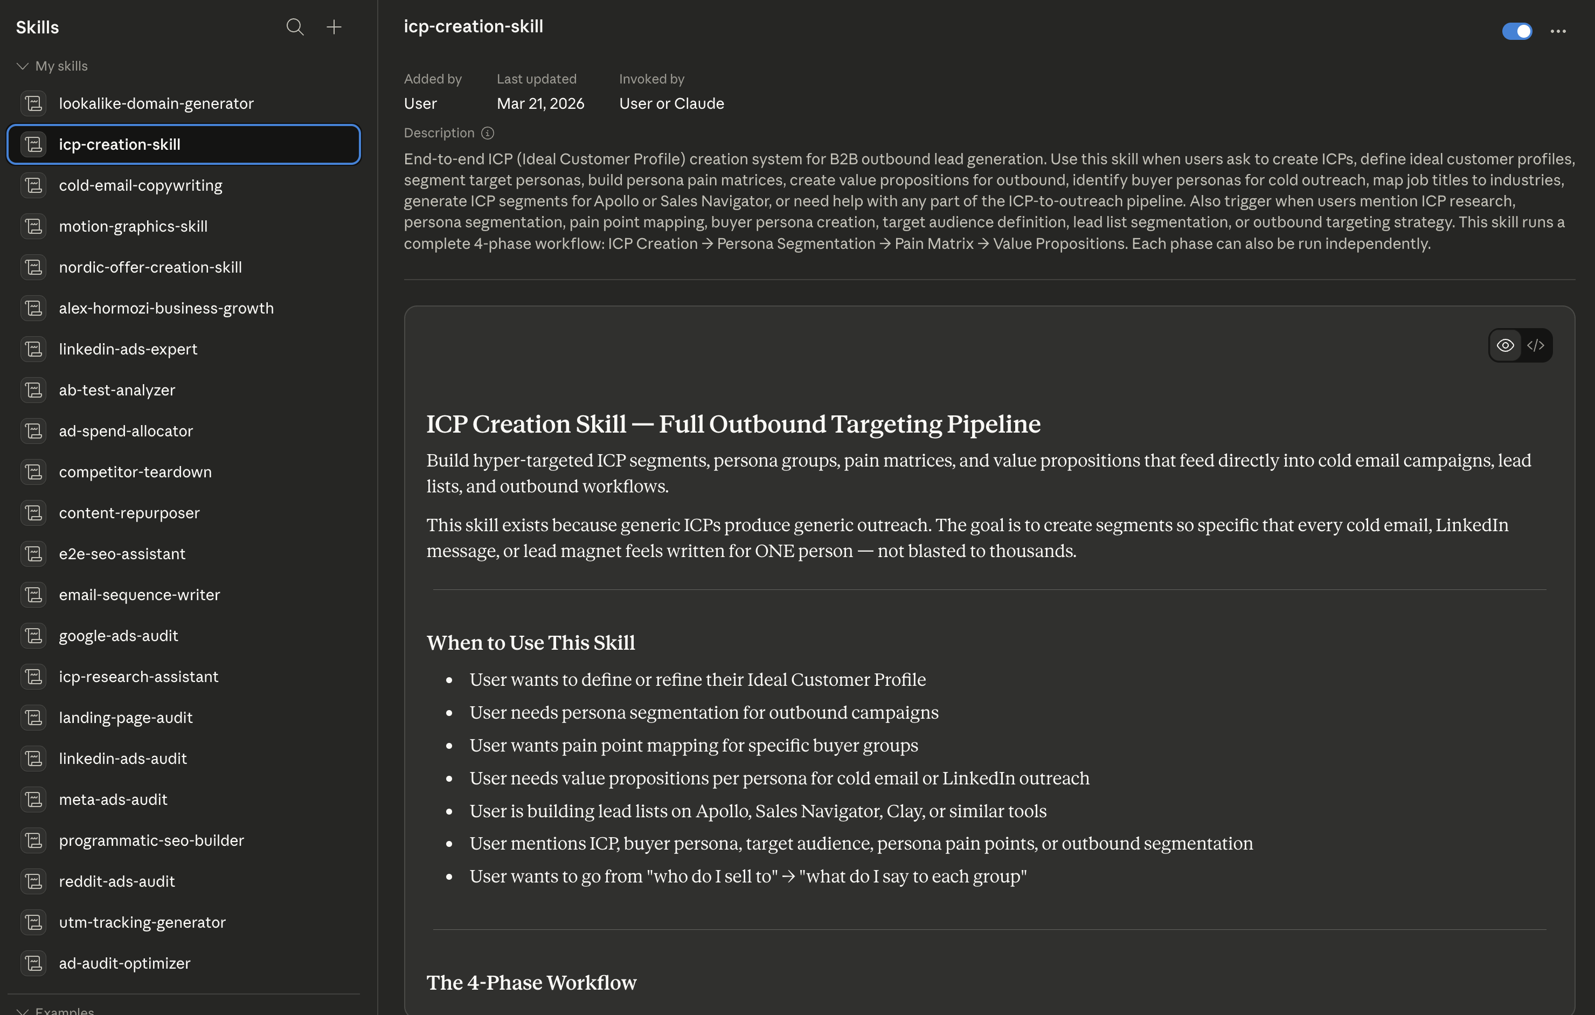The width and height of the screenshot is (1595, 1015).
Task: Select icp-research-assistant skill
Action: click(183, 677)
